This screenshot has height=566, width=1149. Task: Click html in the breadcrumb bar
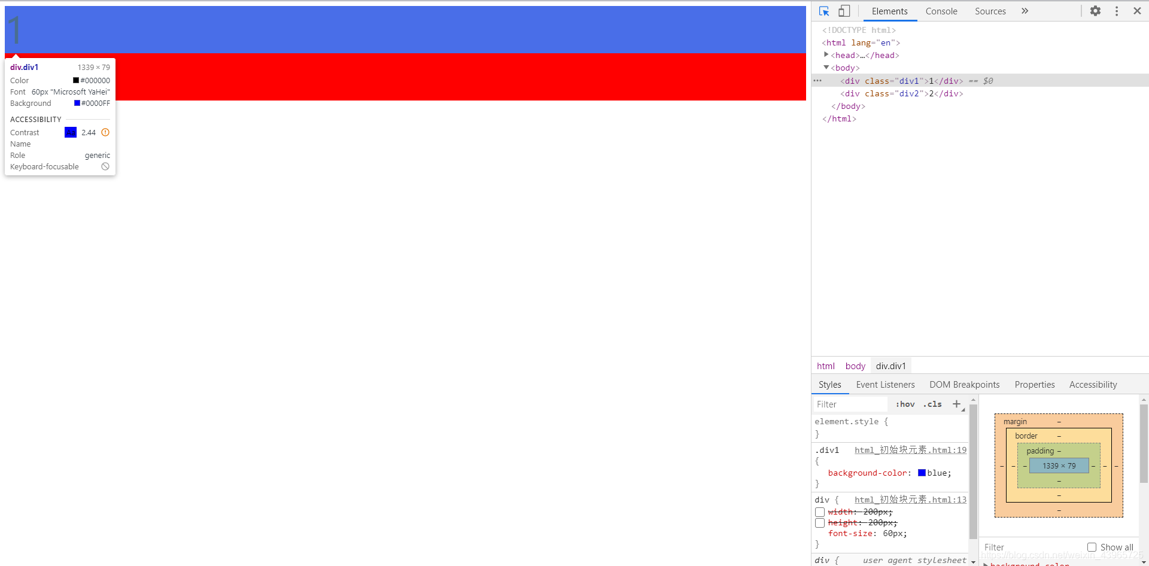826,366
